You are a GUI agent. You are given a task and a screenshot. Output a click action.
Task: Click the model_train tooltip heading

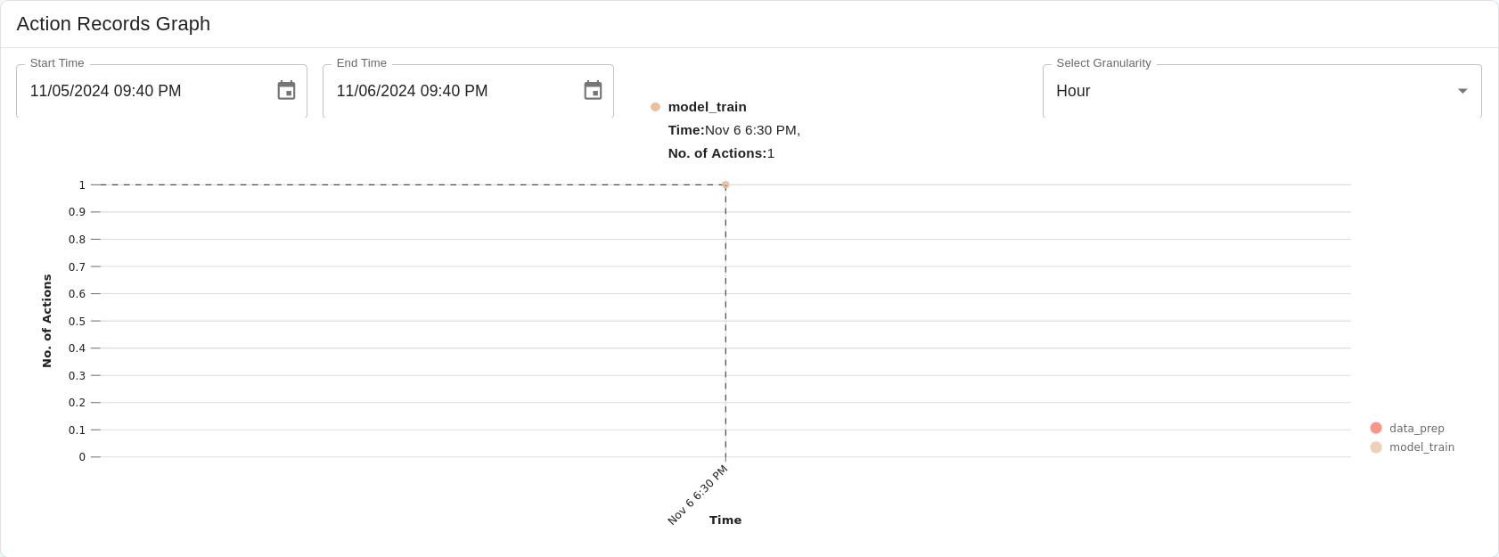point(708,107)
